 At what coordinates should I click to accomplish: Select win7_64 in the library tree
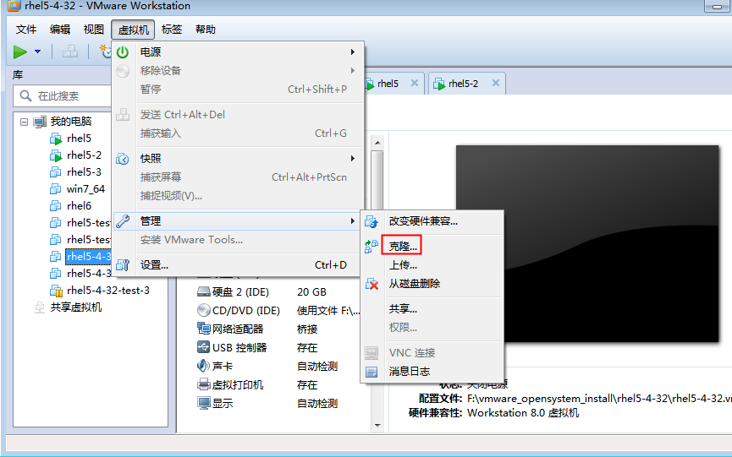(x=86, y=188)
